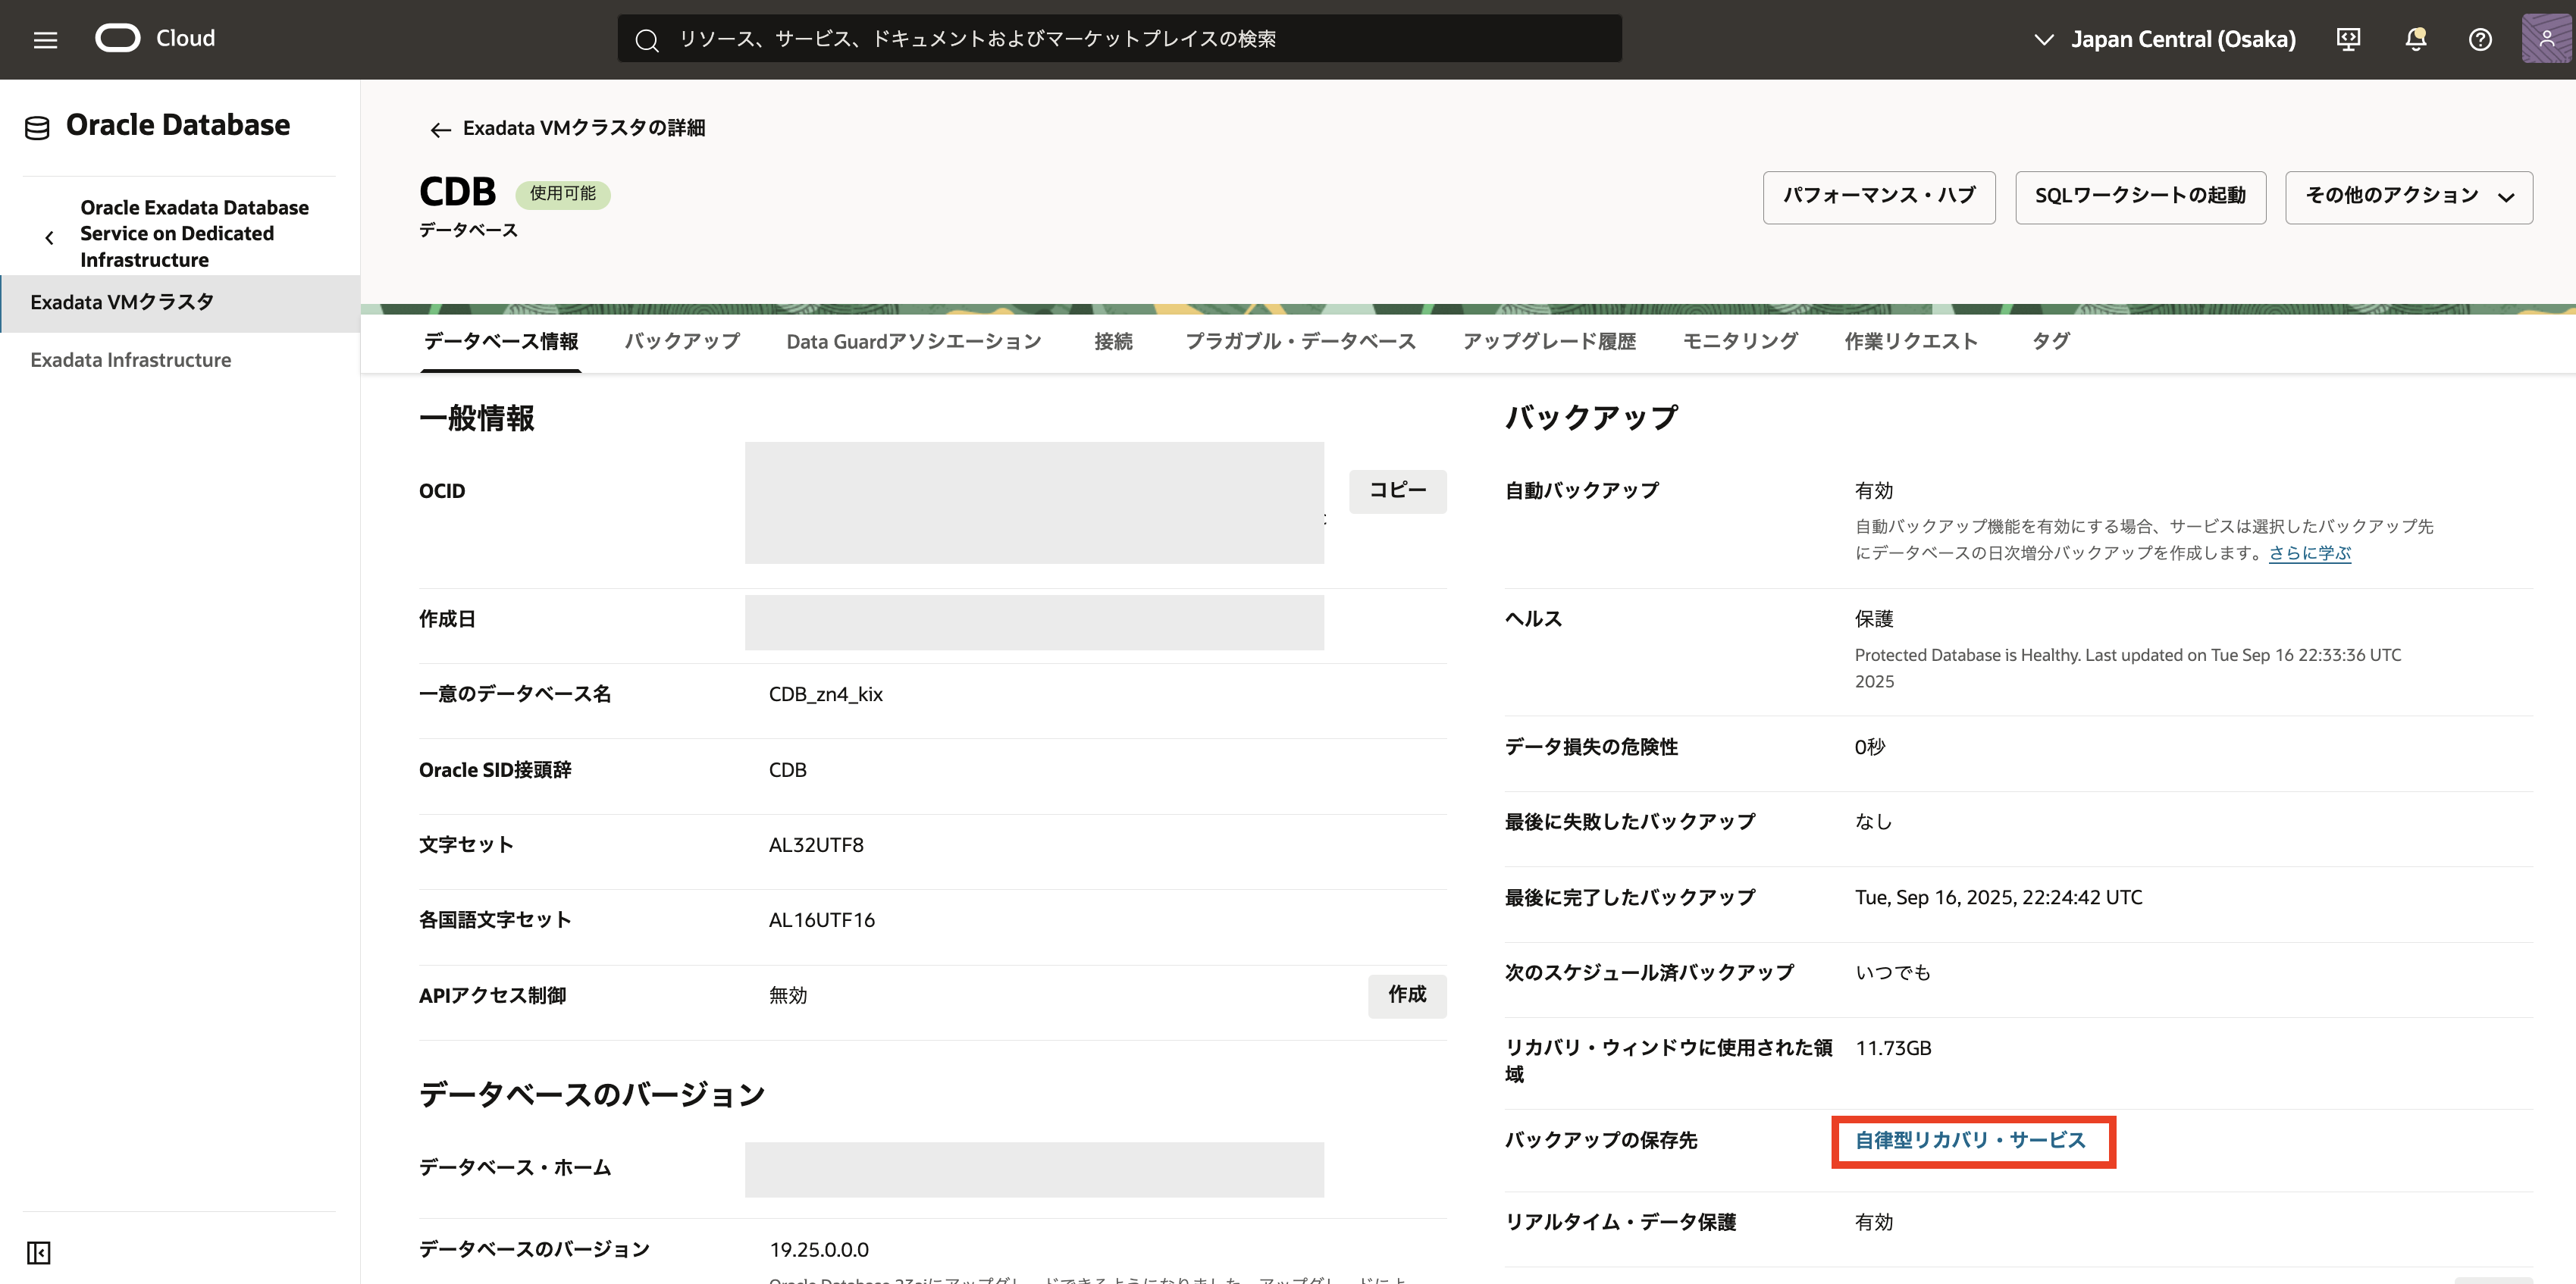Switch to the プラガブル・データベース tab

(1300, 341)
